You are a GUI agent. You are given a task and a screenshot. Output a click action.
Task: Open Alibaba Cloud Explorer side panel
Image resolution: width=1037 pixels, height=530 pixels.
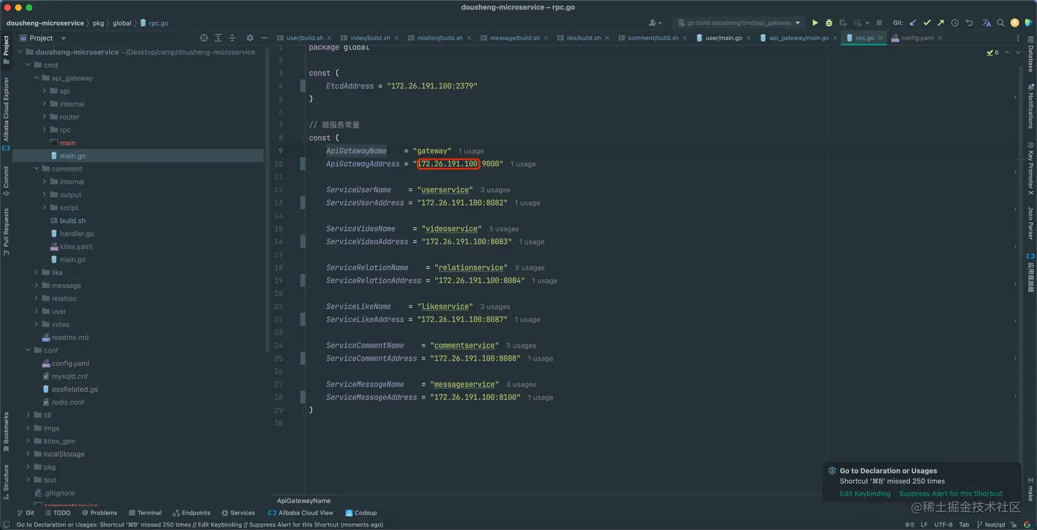coord(6,113)
